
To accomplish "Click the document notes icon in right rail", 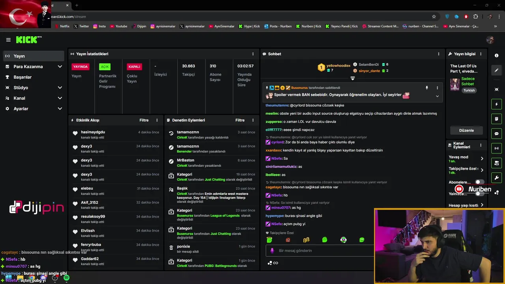I will pos(497,119).
